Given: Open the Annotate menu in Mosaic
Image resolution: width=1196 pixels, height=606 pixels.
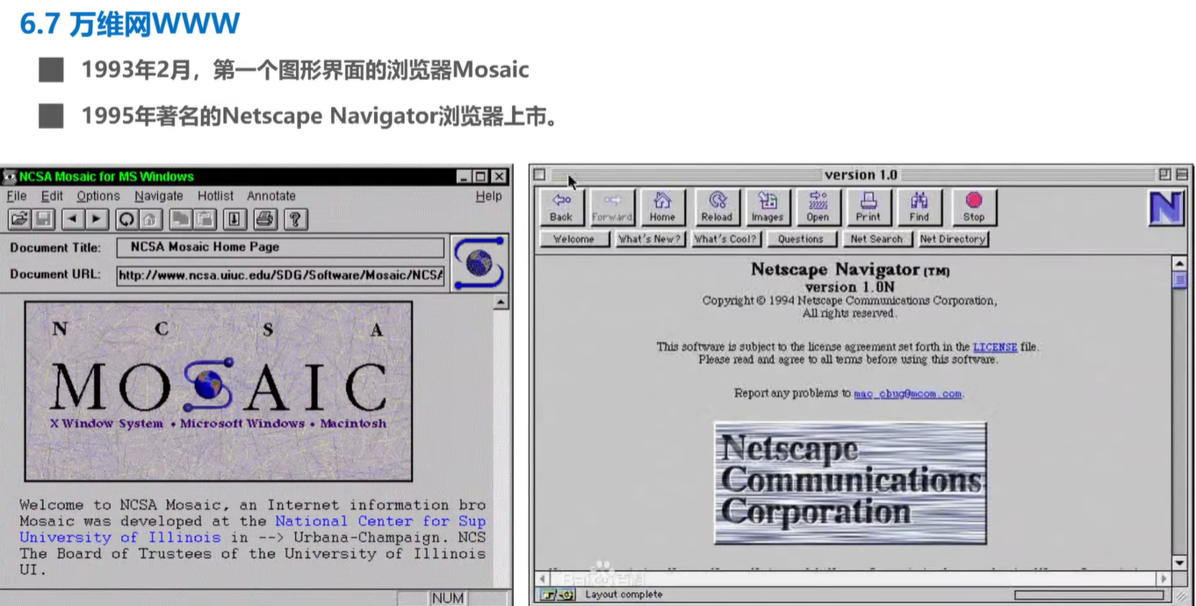Looking at the screenshot, I should tap(271, 196).
